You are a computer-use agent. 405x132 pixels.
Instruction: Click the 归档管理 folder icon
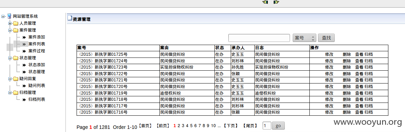(16, 93)
